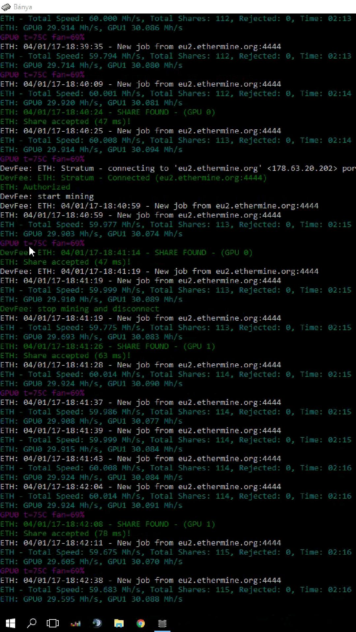Click 'Share accepted (78 ms)!' line
The height and width of the screenshot is (632, 356).
point(65,534)
